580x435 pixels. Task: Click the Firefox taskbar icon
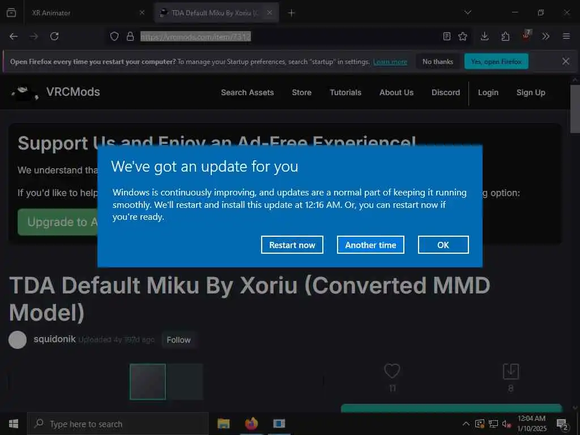pyautogui.click(x=251, y=424)
